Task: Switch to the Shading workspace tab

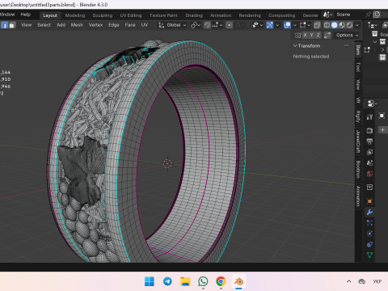Action: [194, 15]
